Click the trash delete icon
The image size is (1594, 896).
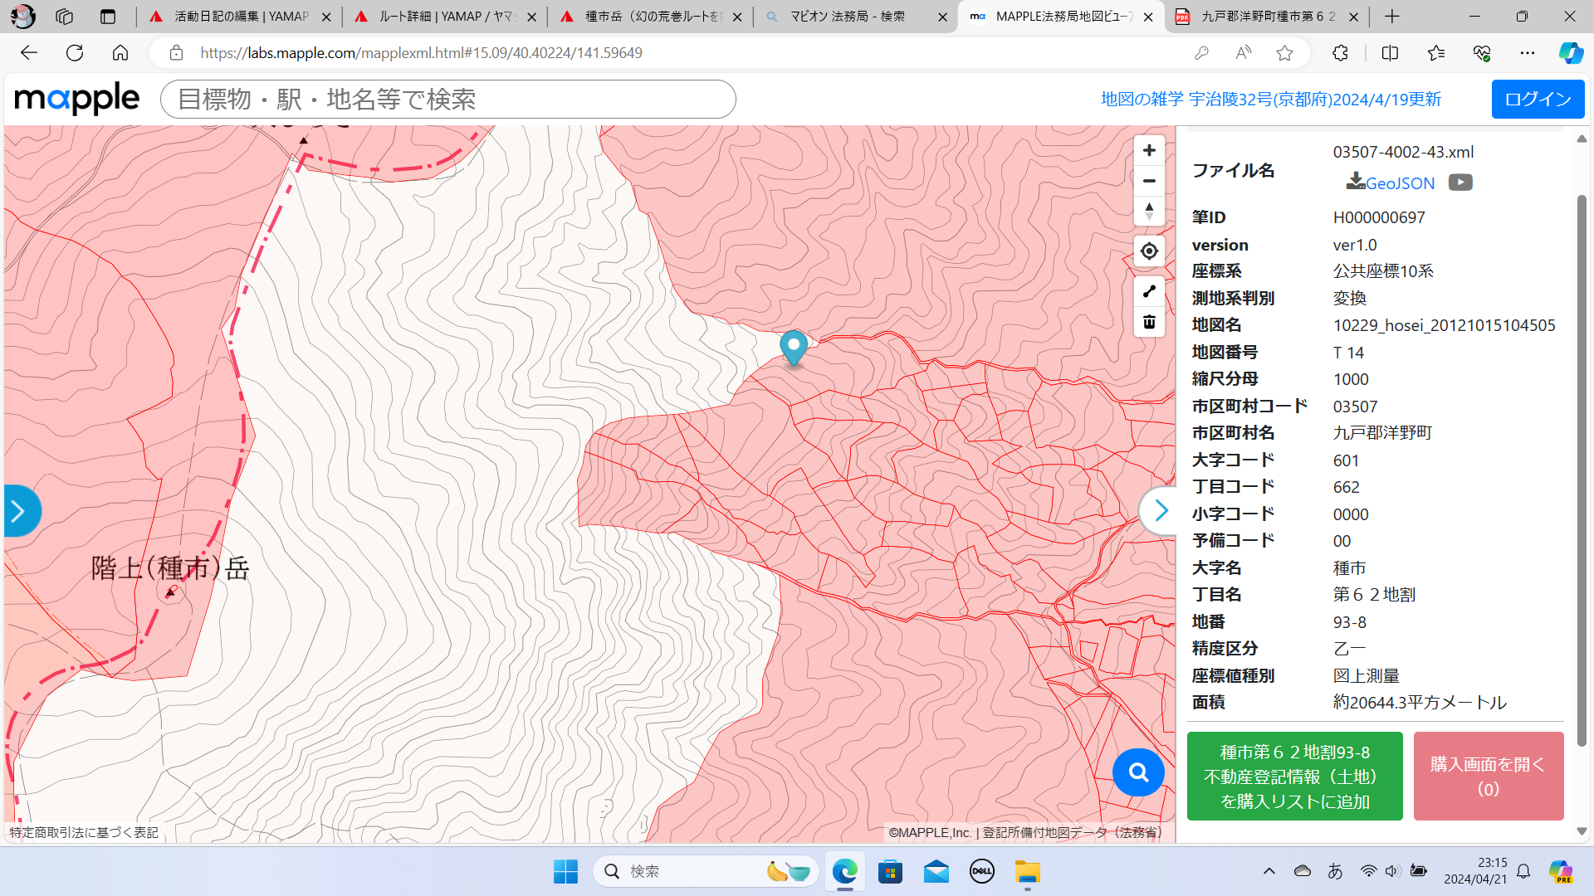(x=1149, y=322)
